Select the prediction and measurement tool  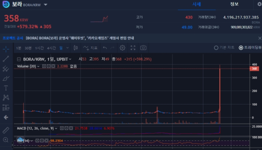coord(6,107)
